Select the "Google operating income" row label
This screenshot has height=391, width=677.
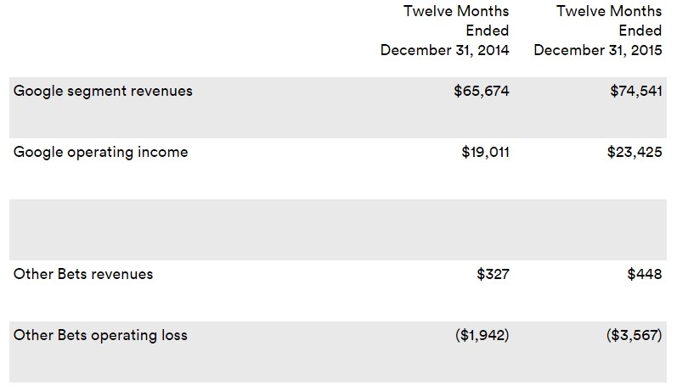pos(101,153)
